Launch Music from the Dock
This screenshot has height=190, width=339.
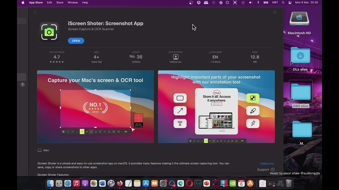click(x=76, y=183)
